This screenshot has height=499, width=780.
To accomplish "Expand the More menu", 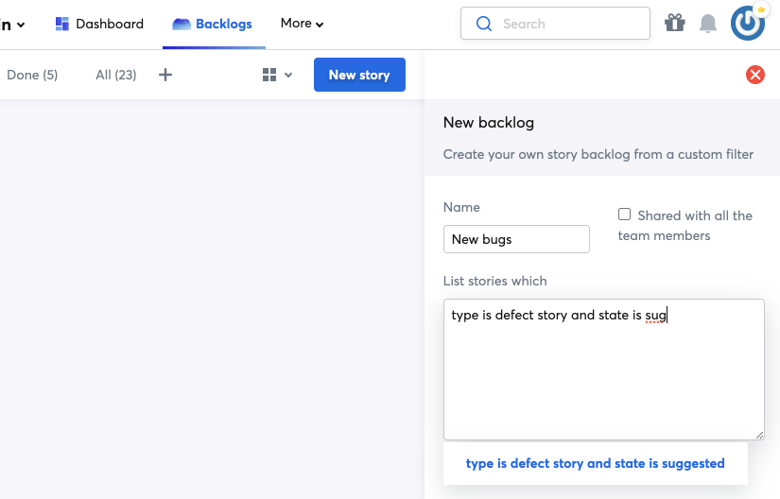I will pos(302,24).
